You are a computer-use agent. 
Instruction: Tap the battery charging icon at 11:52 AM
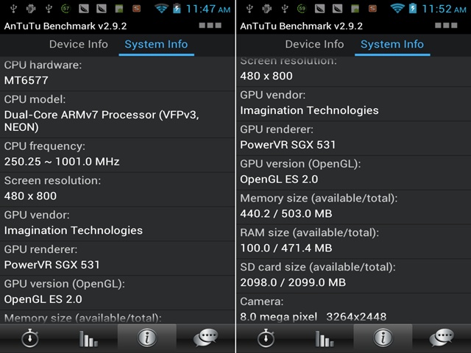[413, 8]
